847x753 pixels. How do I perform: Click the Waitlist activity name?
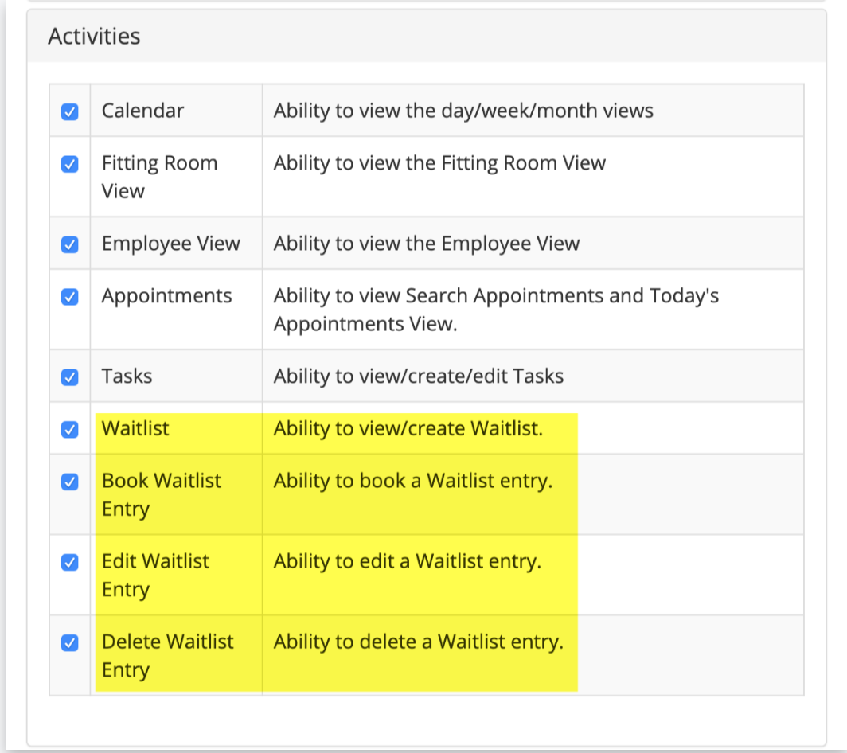coord(135,428)
